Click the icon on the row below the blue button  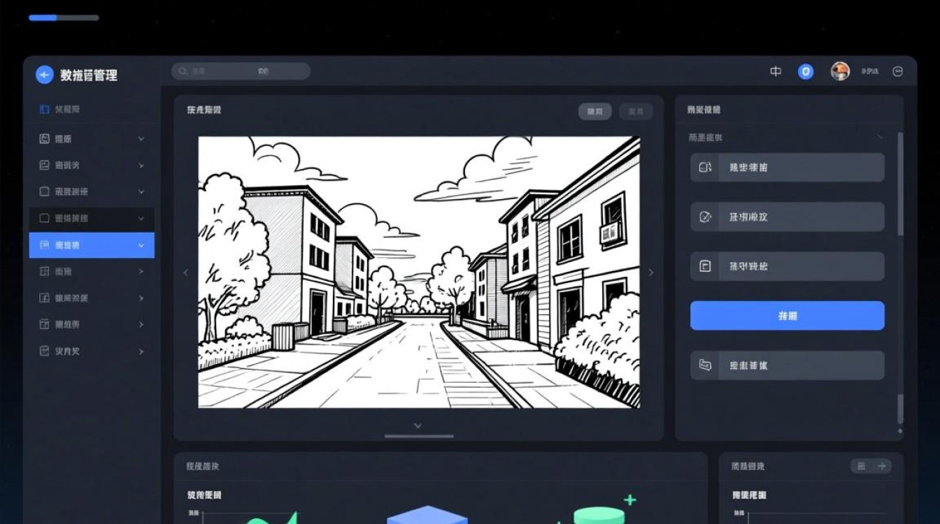click(705, 365)
